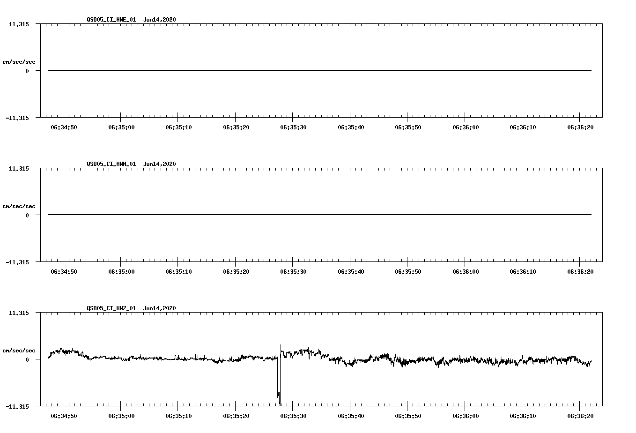Viewport: 636px width, 433px height.
Task: Click the 0 axis label of the HNZ chart
Action: (x=27, y=360)
